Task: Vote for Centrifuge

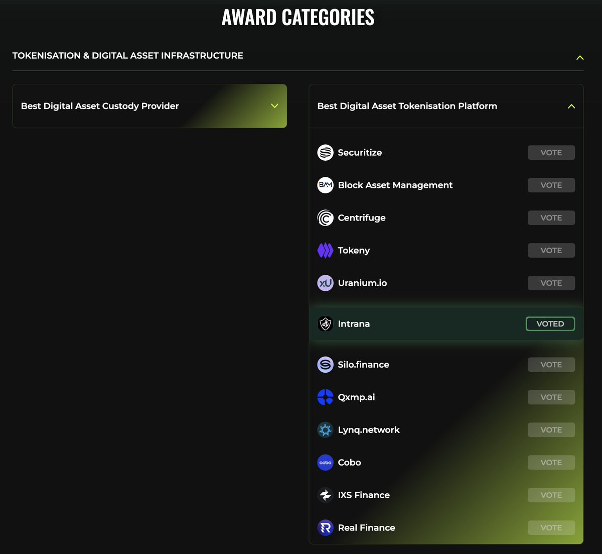Action: pyautogui.click(x=551, y=218)
